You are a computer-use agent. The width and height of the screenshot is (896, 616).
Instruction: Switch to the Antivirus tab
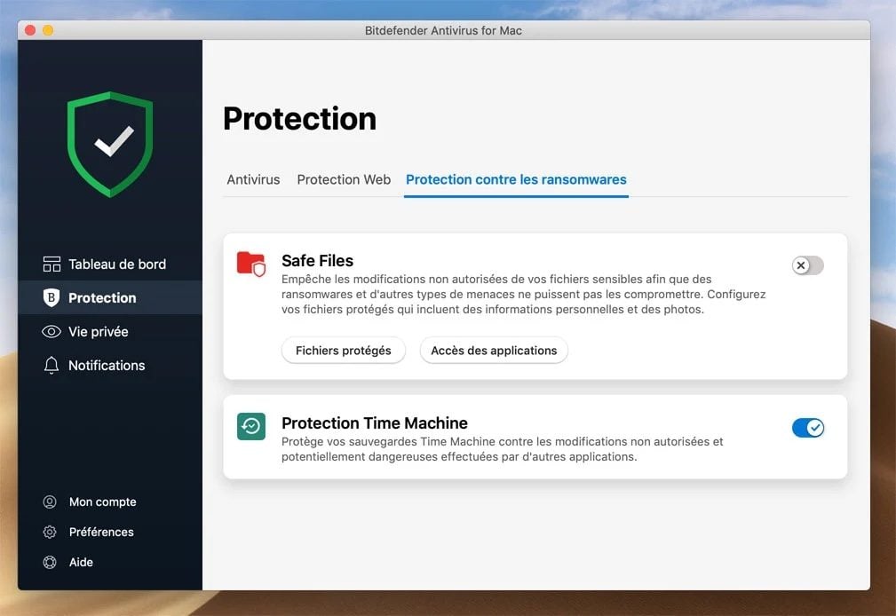coord(253,179)
